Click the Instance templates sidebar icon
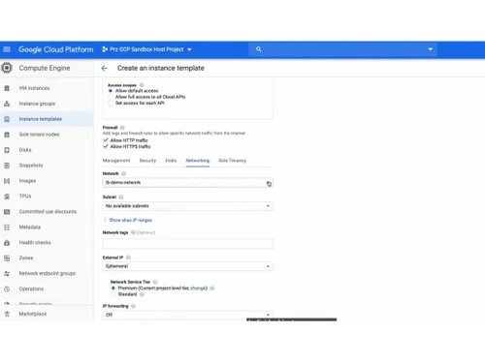This screenshot has height=363, width=485. [x=7, y=119]
